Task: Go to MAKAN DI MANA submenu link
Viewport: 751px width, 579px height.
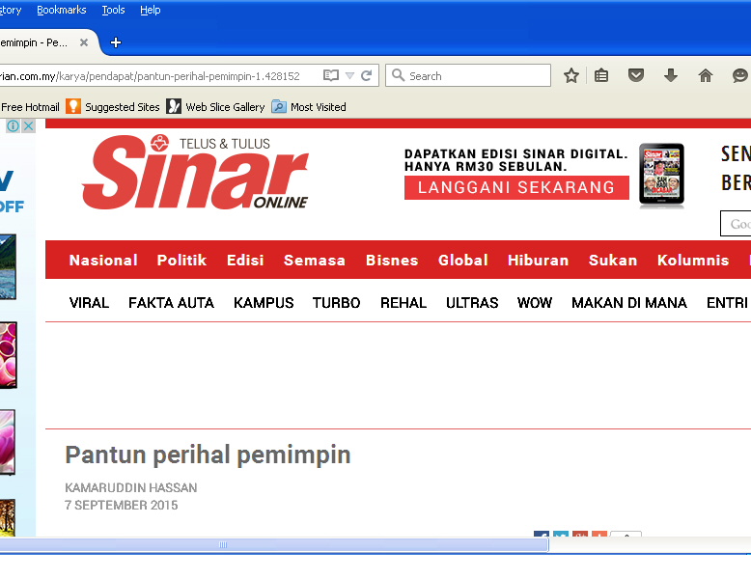Action: pyautogui.click(x=628, y=303)
